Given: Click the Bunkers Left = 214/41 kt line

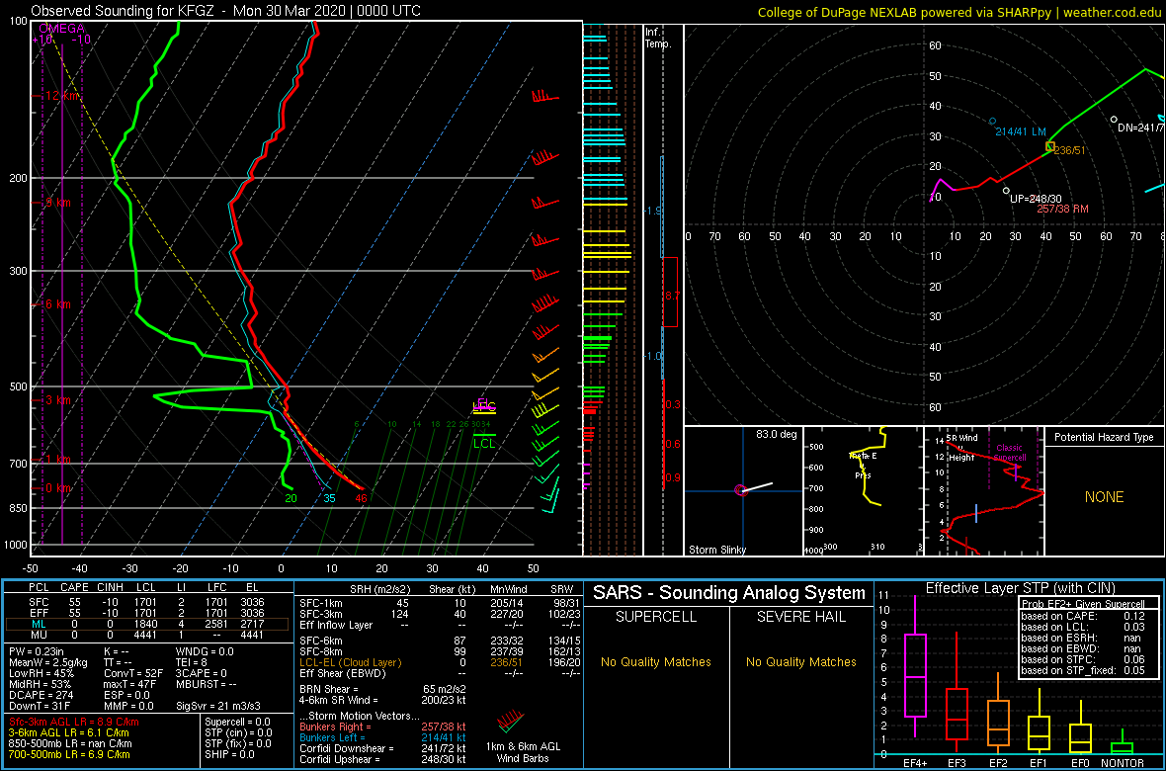Looking at the screenshot, I should click(x=383, y=736).
